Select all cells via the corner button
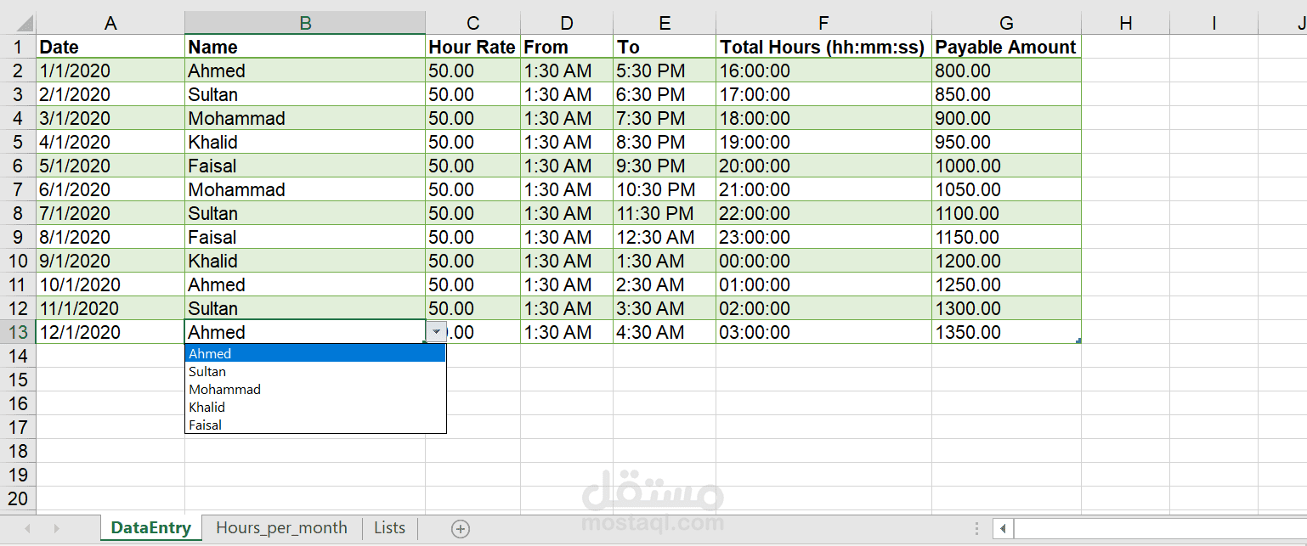 pyautogui.click(x=18, y=24)
